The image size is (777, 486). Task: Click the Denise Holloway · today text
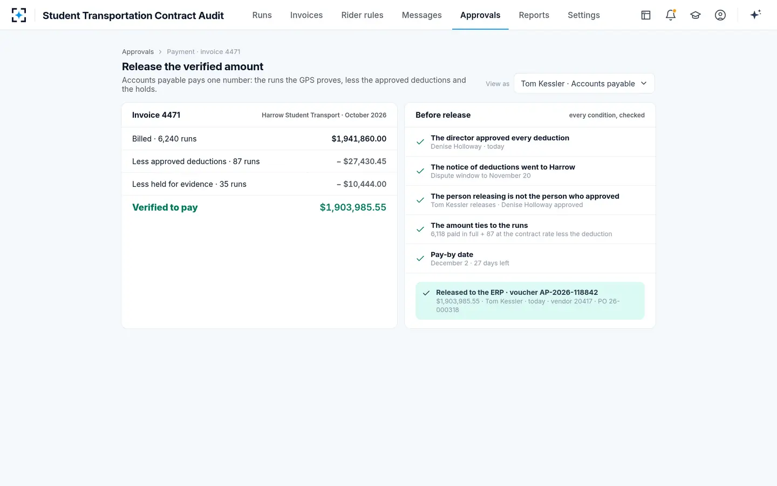467,146
